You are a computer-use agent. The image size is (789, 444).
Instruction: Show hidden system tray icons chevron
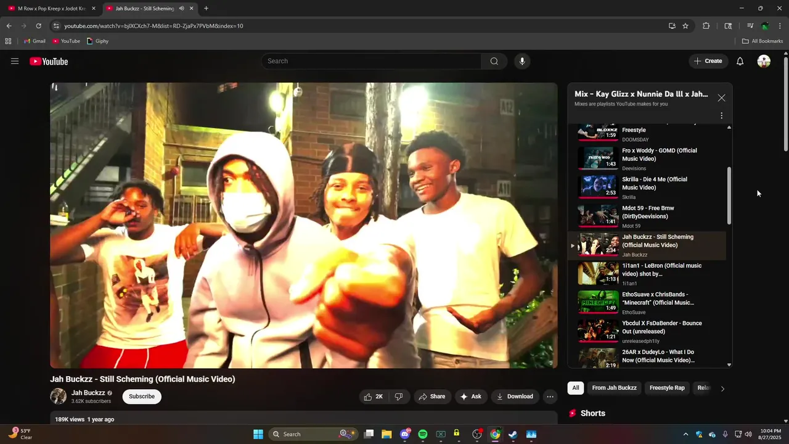click(685, 434)
